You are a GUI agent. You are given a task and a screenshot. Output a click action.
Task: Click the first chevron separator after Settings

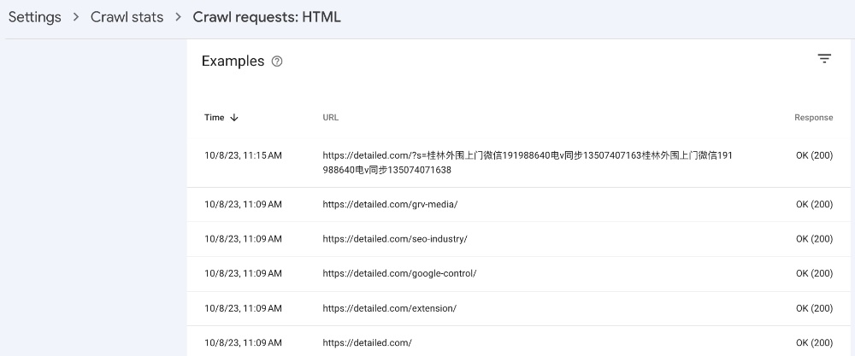[x=76, y=17]
